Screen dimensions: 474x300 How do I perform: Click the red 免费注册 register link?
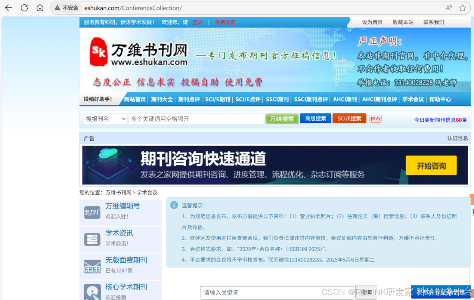(225, 22)
